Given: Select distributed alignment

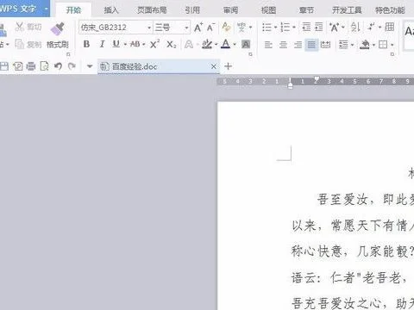Looking at the screenshot, I should 325,45.
